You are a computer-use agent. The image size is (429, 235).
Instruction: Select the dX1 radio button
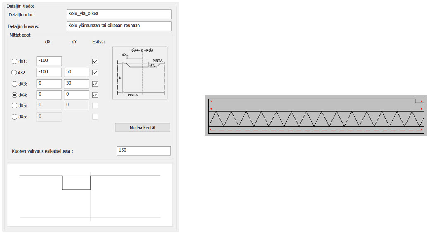pos(14,61)
